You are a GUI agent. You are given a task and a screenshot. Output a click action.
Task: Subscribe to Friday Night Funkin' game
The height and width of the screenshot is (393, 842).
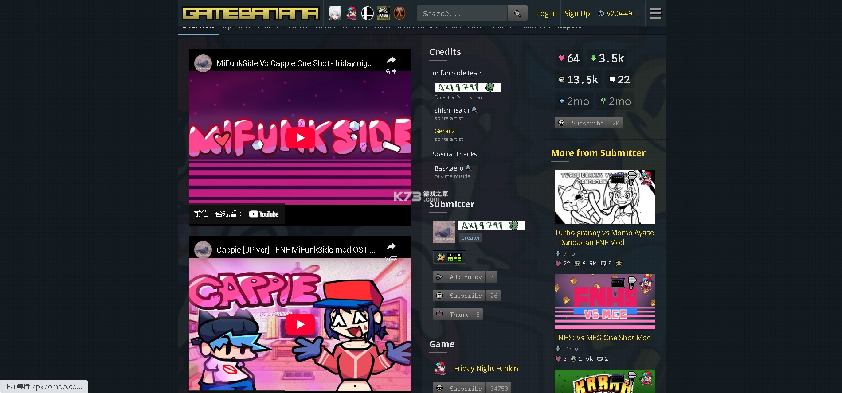click(472, 388)
